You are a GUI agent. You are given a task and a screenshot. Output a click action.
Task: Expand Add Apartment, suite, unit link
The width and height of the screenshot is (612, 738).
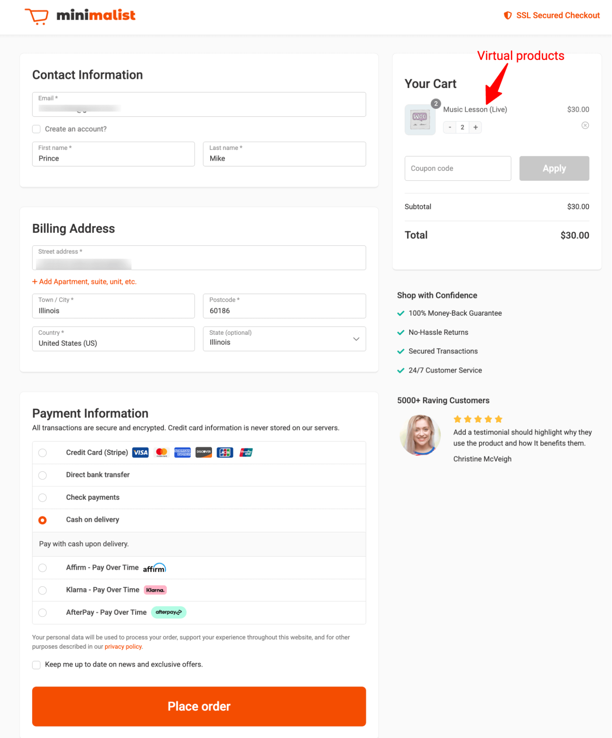pos(84,282)
